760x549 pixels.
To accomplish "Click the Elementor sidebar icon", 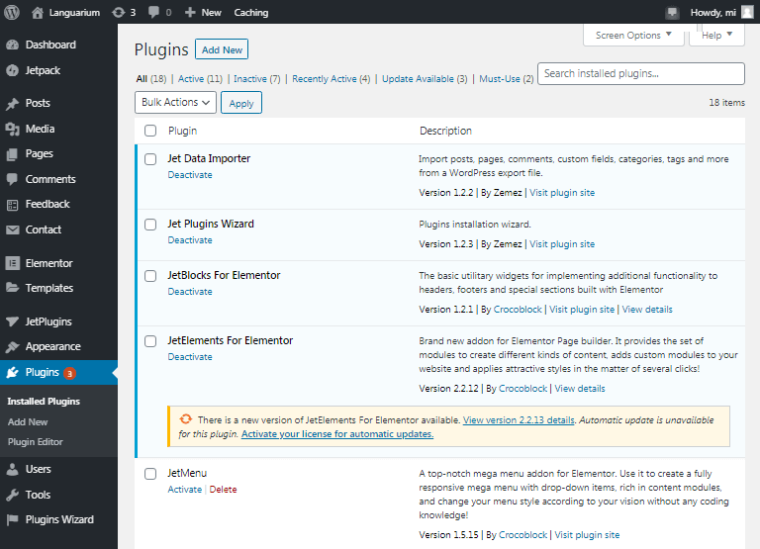I will click(x=13, y=263).
